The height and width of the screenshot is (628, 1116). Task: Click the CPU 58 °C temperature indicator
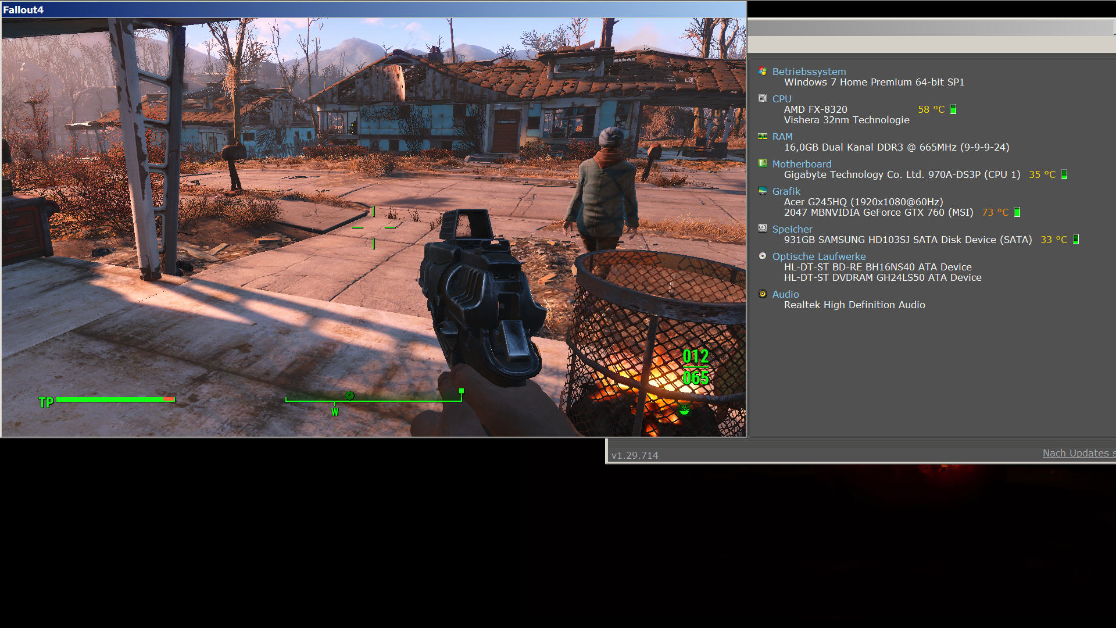coord(931,109)
